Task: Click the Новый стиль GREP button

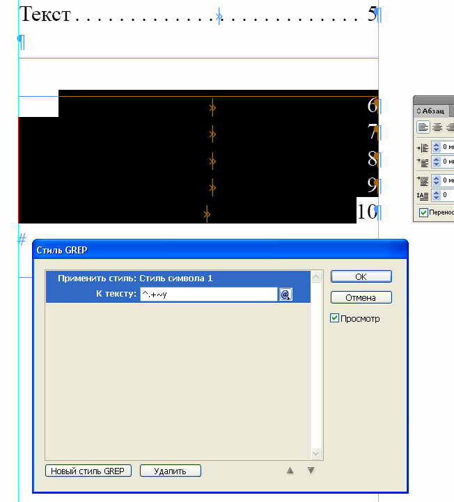Action: pos(88,471)
